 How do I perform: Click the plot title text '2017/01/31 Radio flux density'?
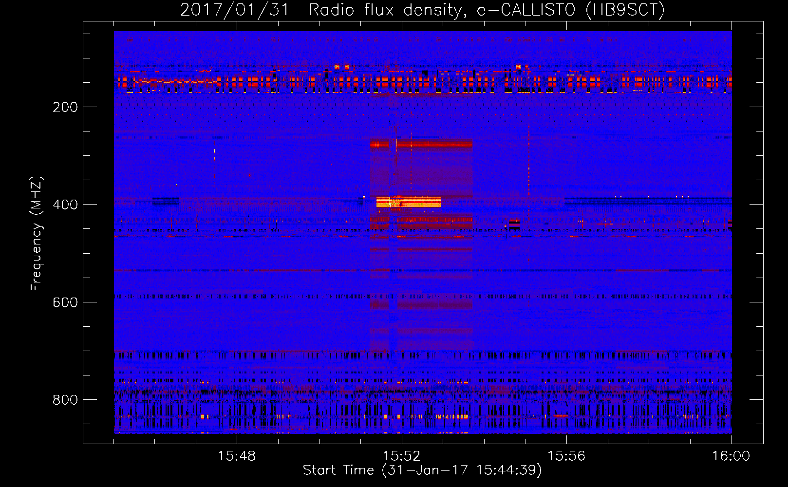pos(320,10)
